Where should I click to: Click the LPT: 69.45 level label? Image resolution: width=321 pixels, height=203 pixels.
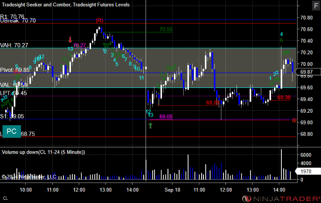[14, 93]
